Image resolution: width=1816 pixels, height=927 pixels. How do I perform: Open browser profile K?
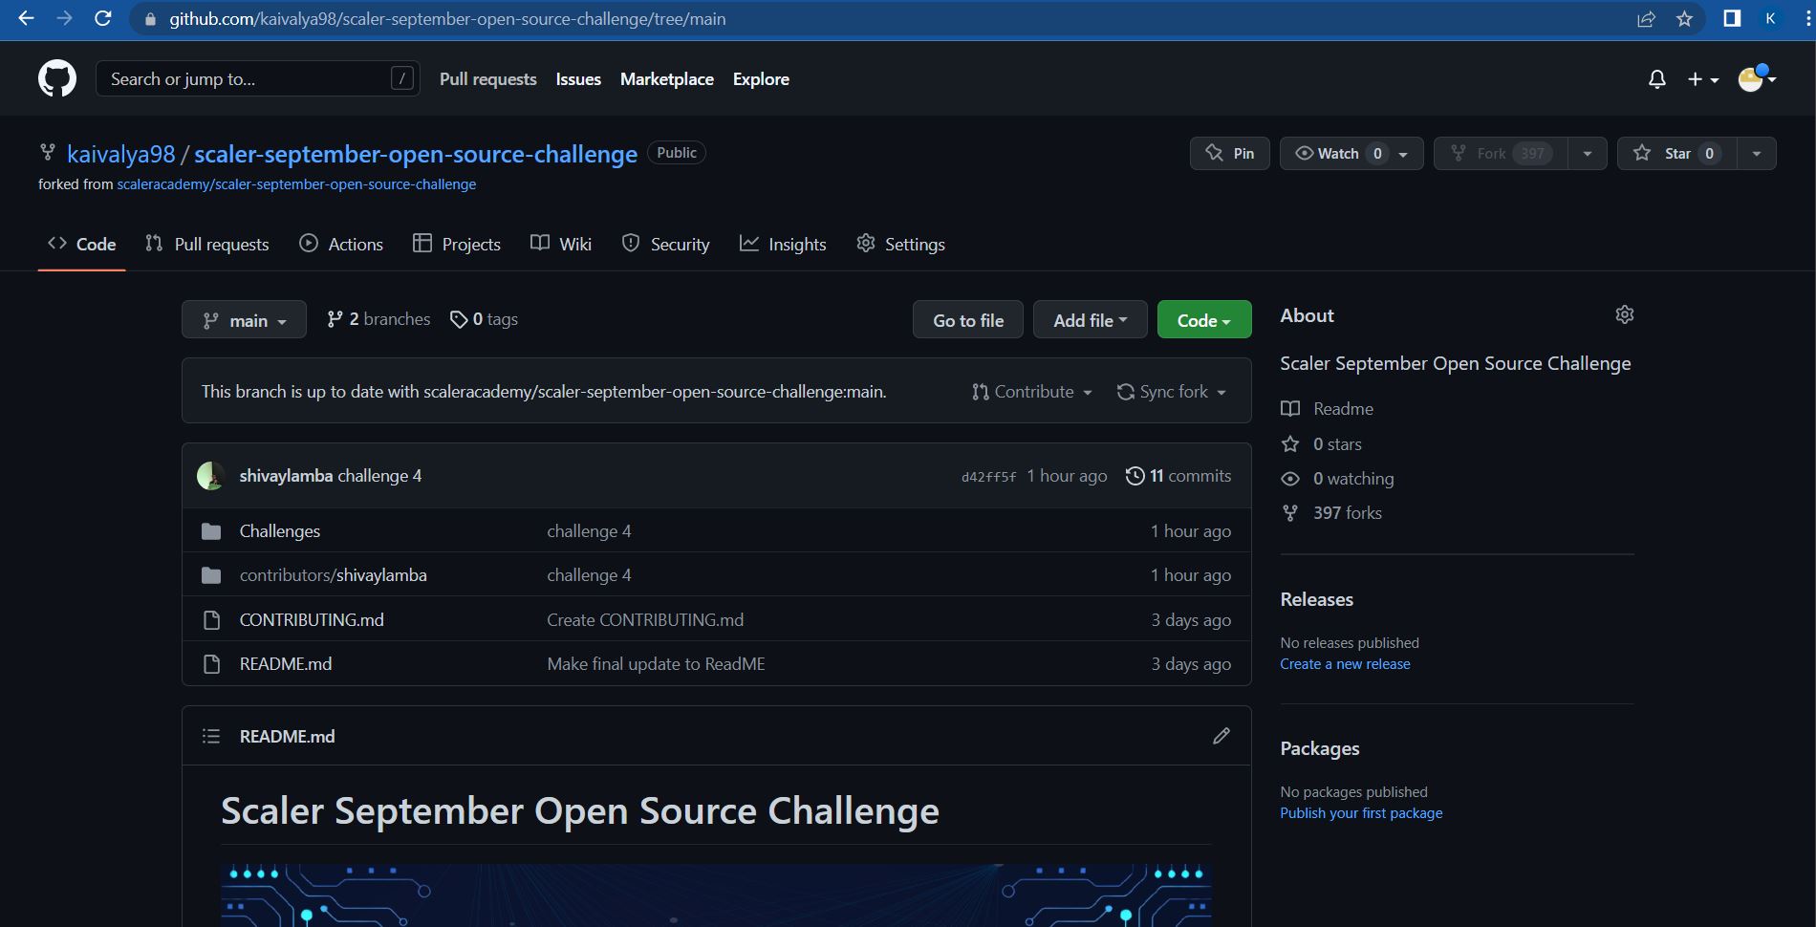coord(1770,18)
